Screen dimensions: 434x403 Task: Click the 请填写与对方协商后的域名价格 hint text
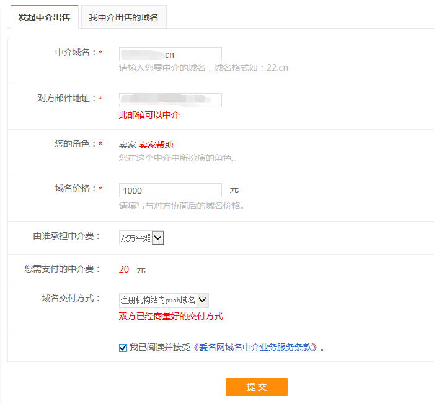click(x=181, y=206)
